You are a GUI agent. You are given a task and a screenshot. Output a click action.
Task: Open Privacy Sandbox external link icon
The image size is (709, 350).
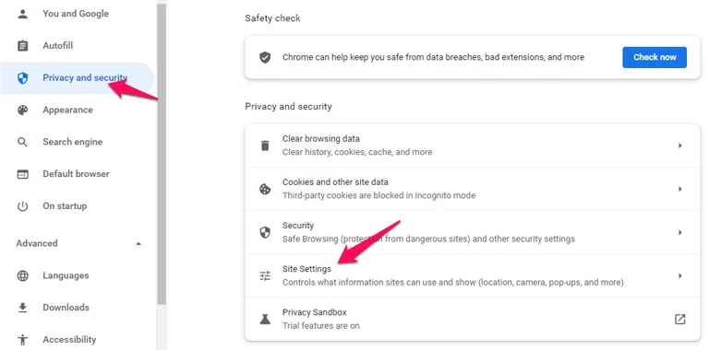(x=680, y=320)
